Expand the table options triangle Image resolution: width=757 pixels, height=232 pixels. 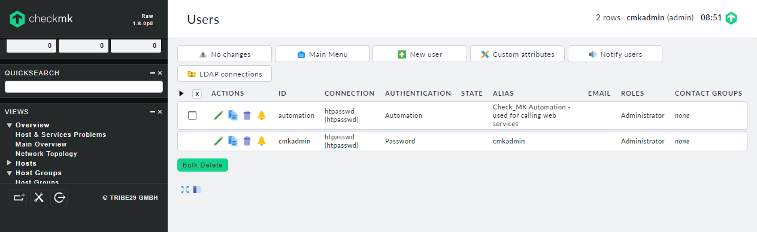[181, 94]
